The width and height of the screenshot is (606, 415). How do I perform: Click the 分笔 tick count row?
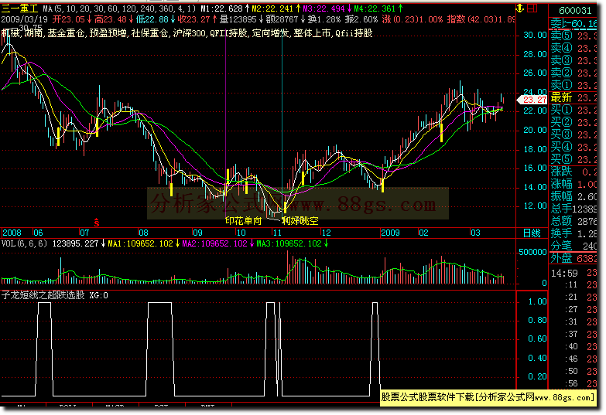coord(573,246)
